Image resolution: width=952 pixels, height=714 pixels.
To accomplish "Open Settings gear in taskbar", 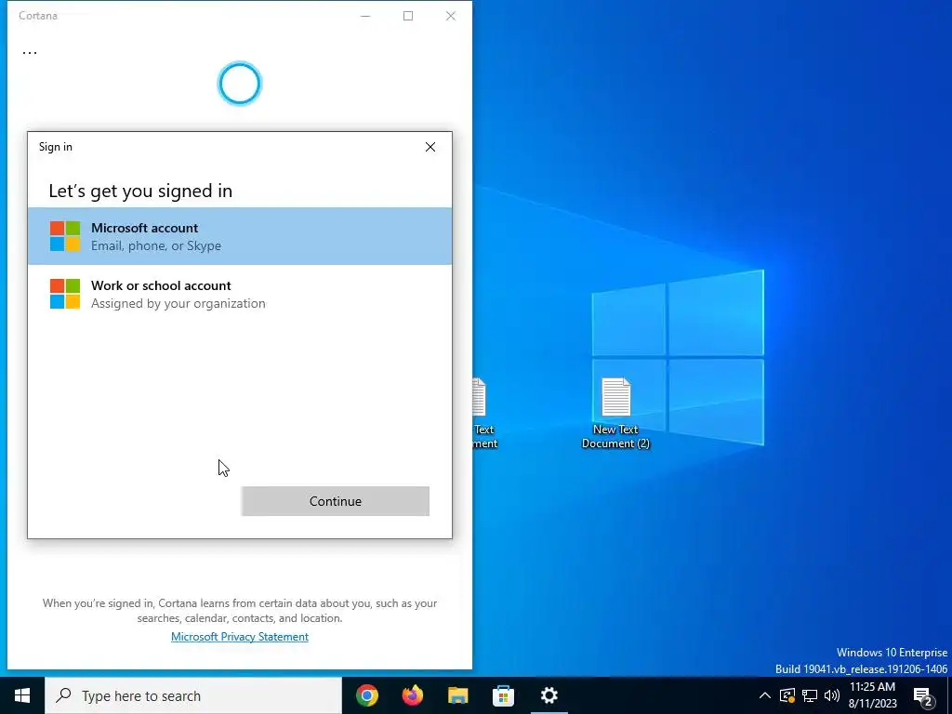I will [549, 695].
